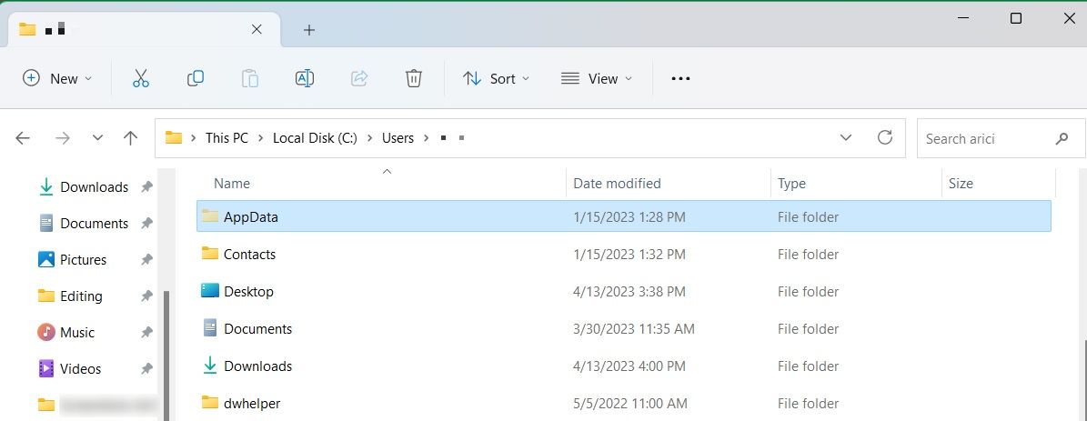Go forward with the right arrow

pos(63,138)
